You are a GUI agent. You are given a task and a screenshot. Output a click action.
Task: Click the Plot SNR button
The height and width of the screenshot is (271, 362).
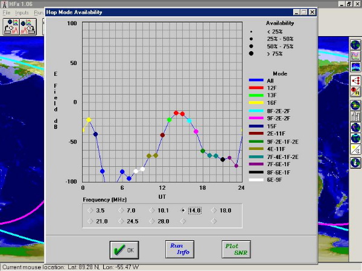[x=236, y=249]
